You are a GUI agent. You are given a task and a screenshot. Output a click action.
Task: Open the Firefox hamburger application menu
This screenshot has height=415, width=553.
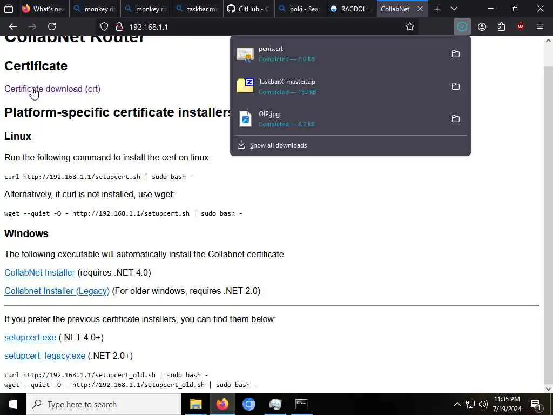tap(540, 26)
